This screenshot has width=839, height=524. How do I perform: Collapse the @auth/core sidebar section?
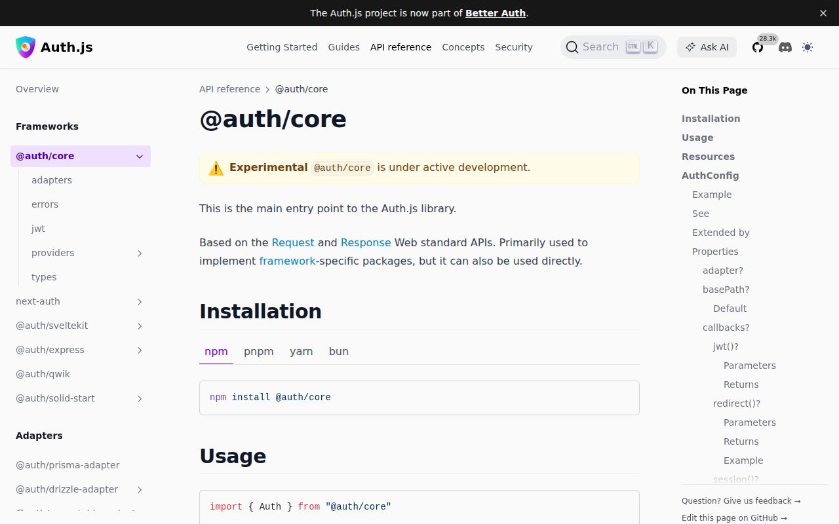140,156
